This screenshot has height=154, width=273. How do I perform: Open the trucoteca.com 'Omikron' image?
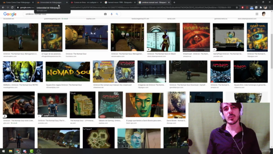(87, 37)
